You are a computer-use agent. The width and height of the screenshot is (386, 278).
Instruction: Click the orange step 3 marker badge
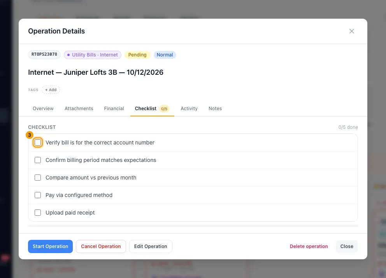[30, 135]
